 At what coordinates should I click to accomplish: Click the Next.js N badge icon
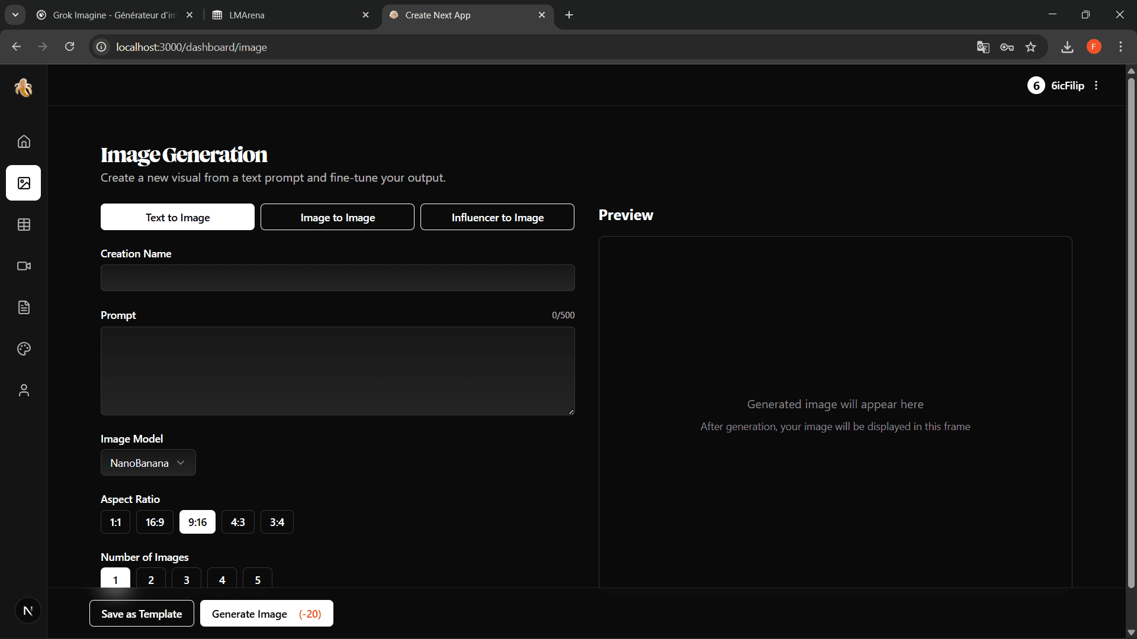pos(28,611)
